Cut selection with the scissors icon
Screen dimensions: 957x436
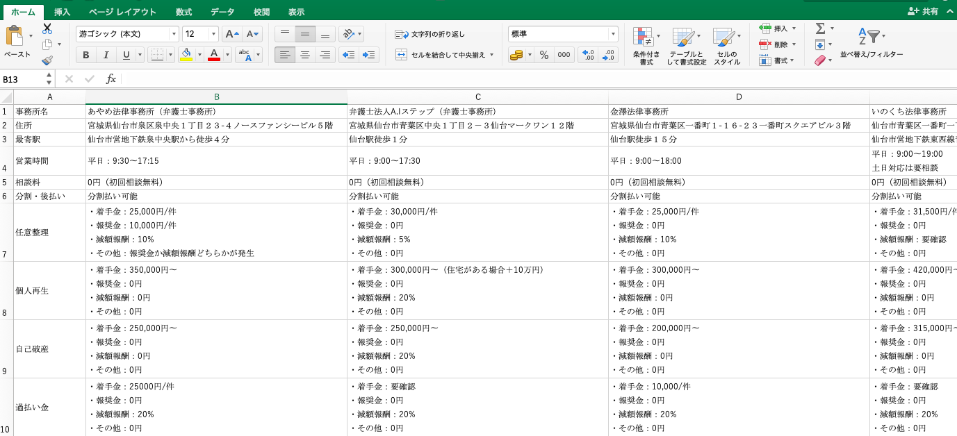tap(47, 29)
